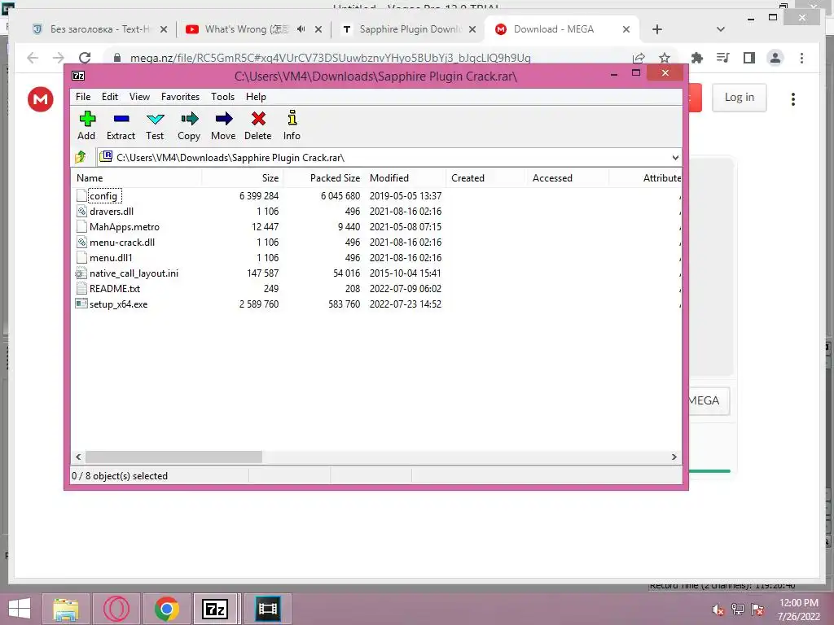Viewport: 834px width, 625px height.
Task: Mute the audio on the YouTube tab
Action: [301, 29]
